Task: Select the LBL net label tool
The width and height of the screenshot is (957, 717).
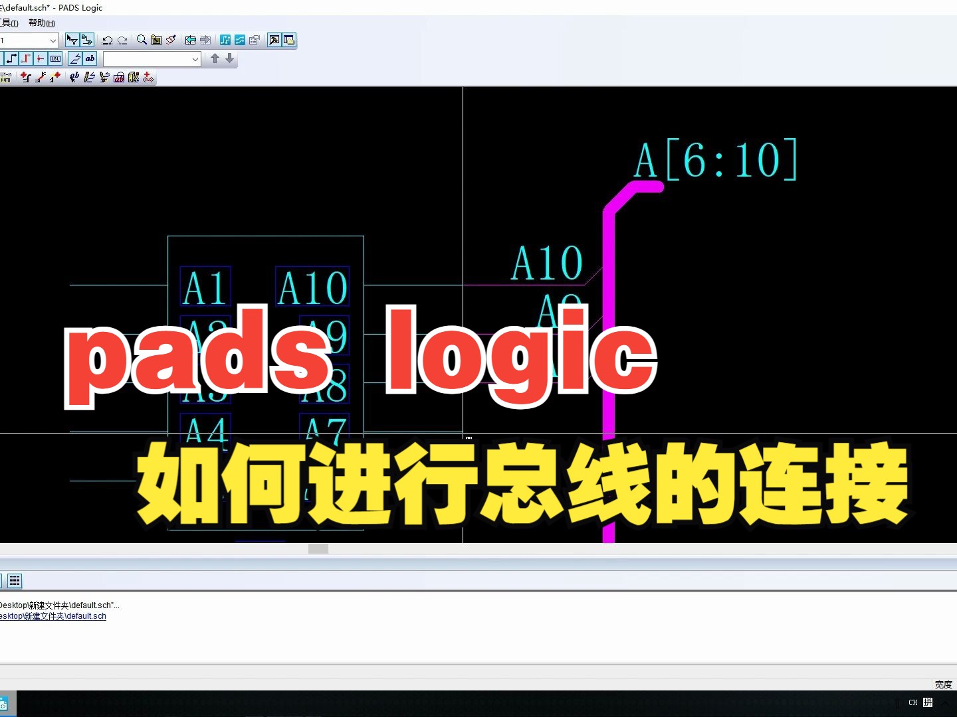Action: (x=55, y=59)
